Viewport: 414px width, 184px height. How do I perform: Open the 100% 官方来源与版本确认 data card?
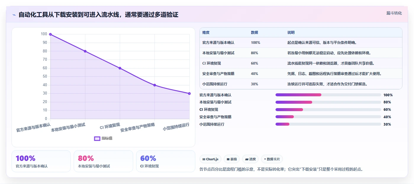[x=41, y=161]
